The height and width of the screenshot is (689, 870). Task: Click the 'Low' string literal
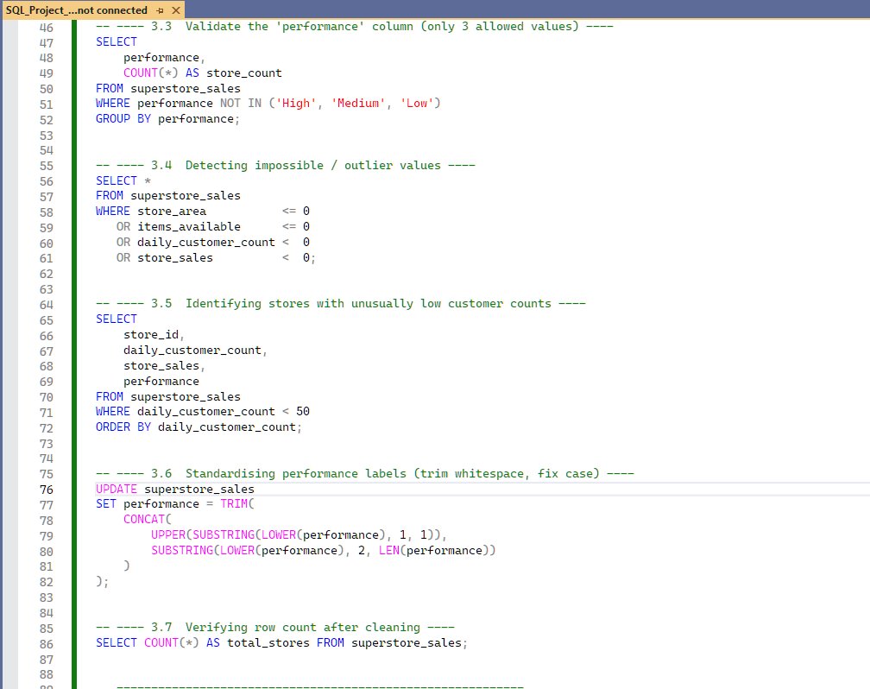417,103
